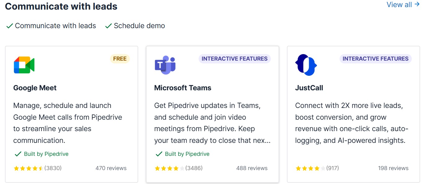Screen dimensions: 422x184
Task: Open the Microsoft Teams title
Action: (x=183, y=88)
